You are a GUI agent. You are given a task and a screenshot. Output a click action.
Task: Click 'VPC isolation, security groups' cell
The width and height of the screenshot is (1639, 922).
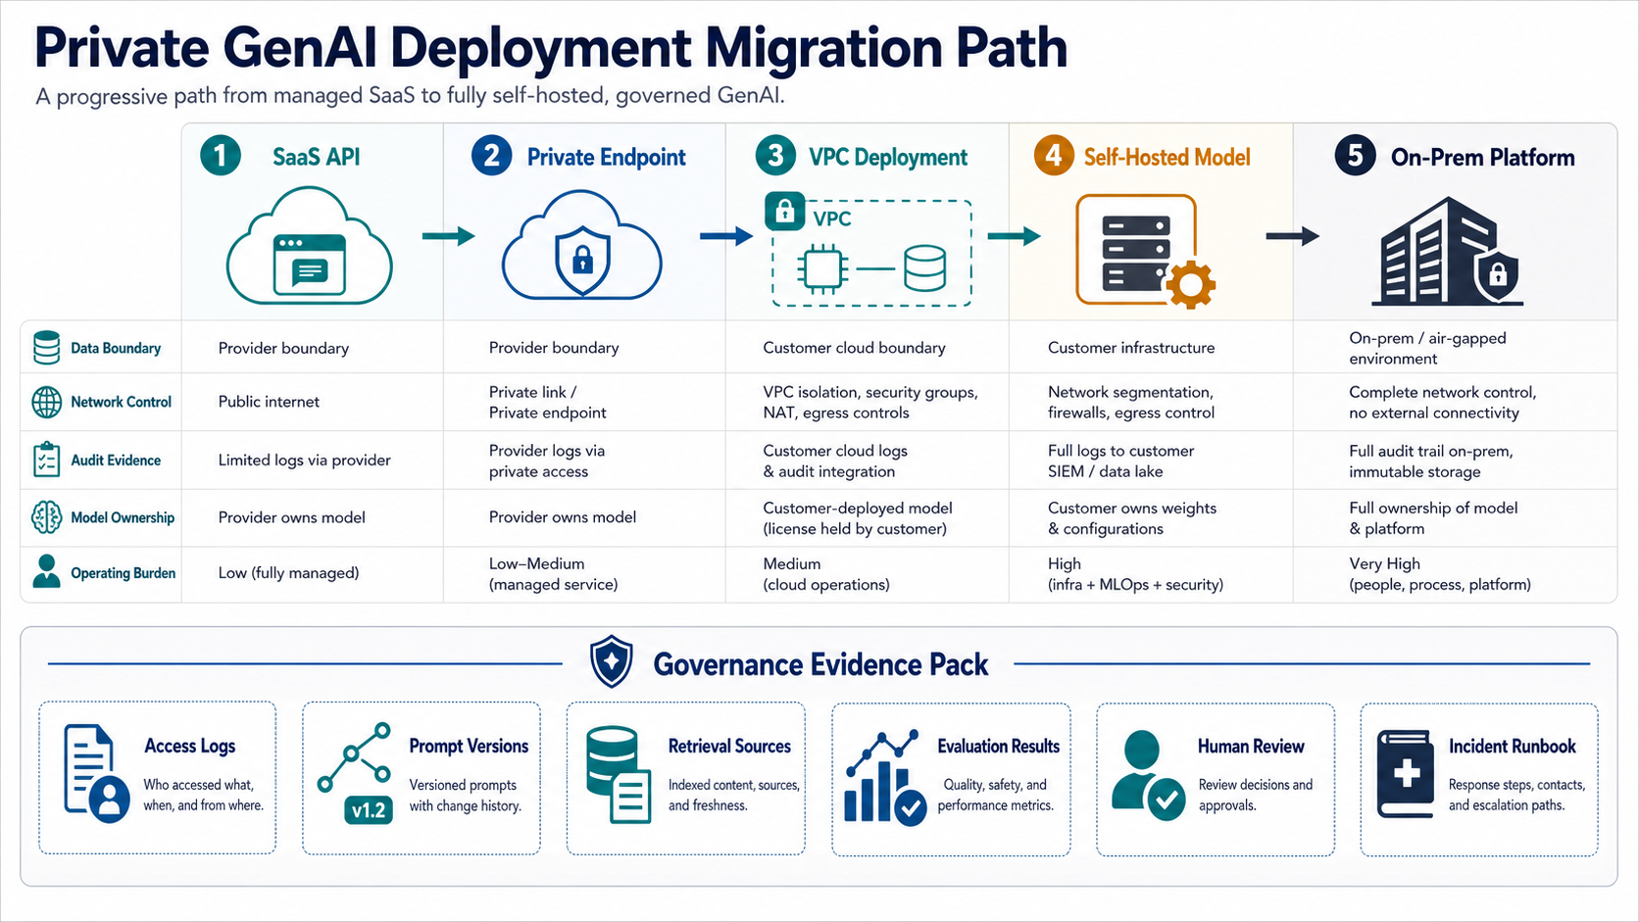[869, 402]
